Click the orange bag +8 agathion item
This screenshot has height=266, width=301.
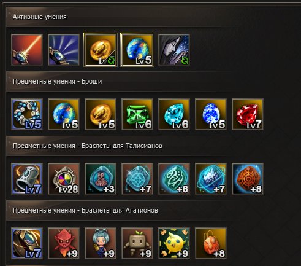click(211, 243)
